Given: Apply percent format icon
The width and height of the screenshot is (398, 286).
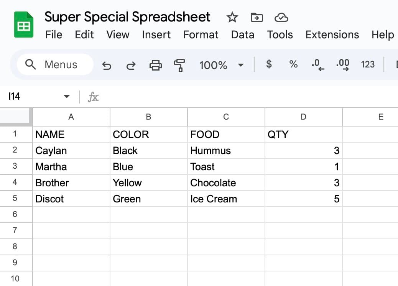Looking at the screenshot, I should click(293, 64).
